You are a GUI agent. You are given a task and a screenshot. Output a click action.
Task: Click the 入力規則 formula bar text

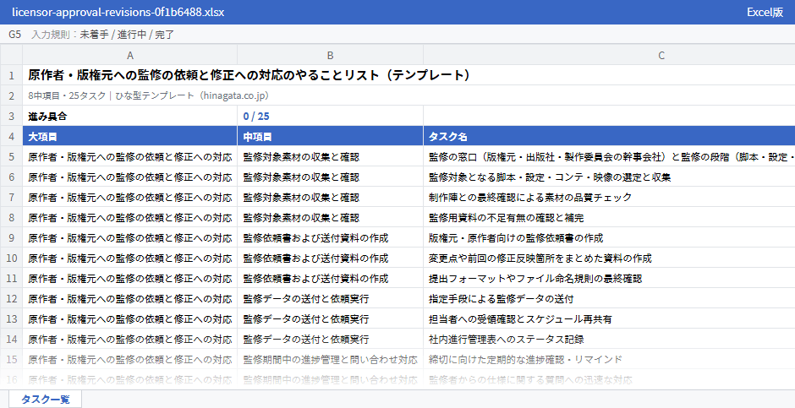[x=102, y=35]
